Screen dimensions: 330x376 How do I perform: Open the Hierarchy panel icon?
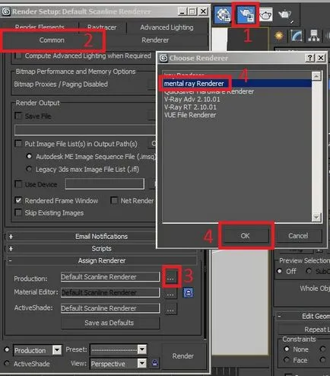(x=314, y=36)
